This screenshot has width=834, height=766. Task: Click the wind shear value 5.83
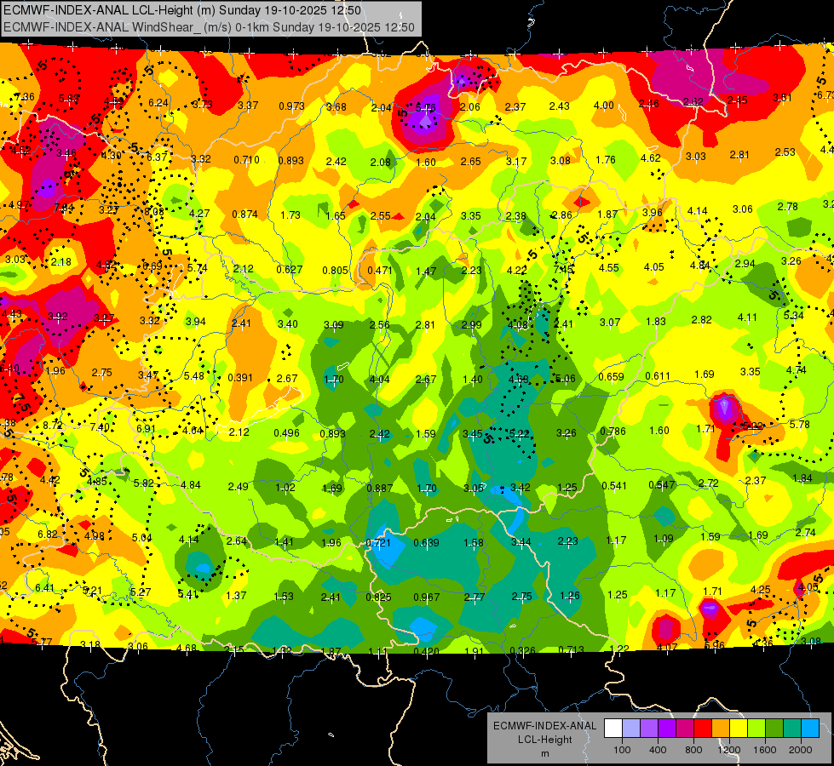(x=69, y=99)
